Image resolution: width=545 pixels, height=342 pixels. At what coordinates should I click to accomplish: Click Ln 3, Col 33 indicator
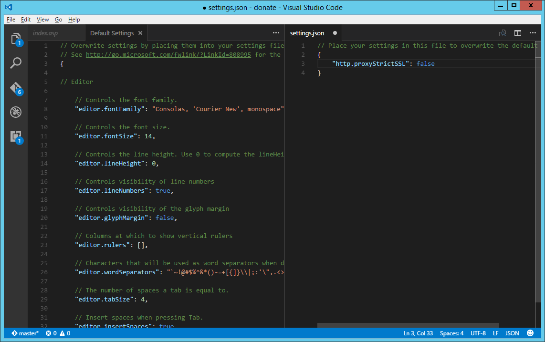[418, 333]
